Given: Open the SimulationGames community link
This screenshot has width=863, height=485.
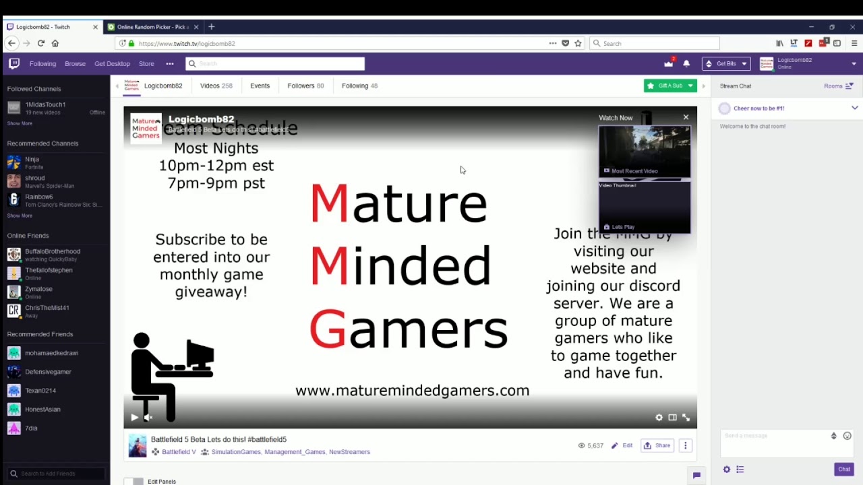Looking at the screenshot, I should click(x=236, y=452).
